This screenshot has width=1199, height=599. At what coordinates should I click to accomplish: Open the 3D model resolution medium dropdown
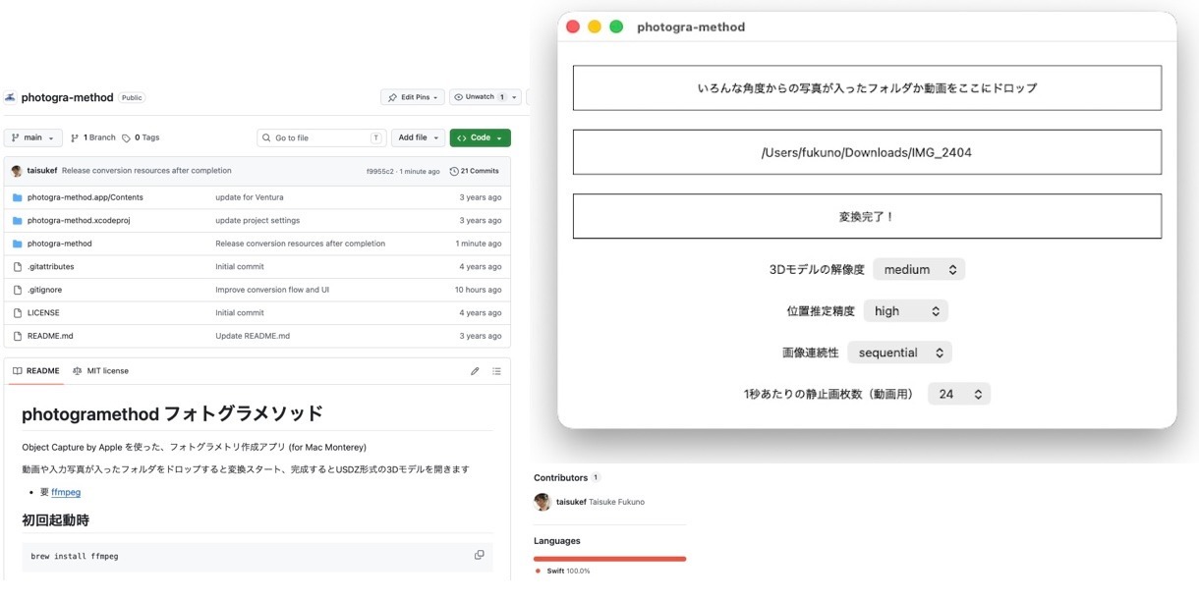click(919, 269)
